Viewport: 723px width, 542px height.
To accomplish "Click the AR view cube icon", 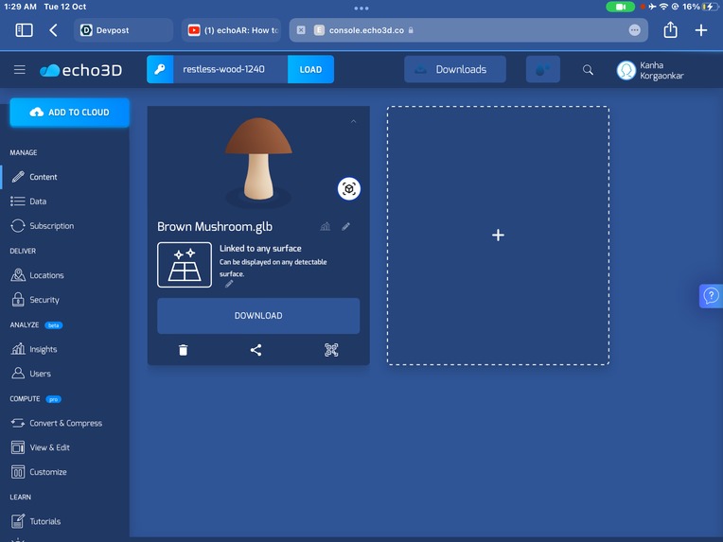I will [x=349, y=188].
